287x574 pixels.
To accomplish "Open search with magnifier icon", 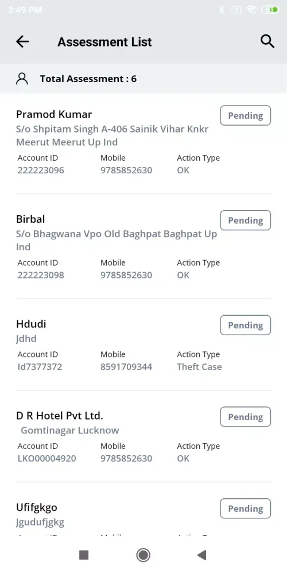I will [x=267, y=41].
